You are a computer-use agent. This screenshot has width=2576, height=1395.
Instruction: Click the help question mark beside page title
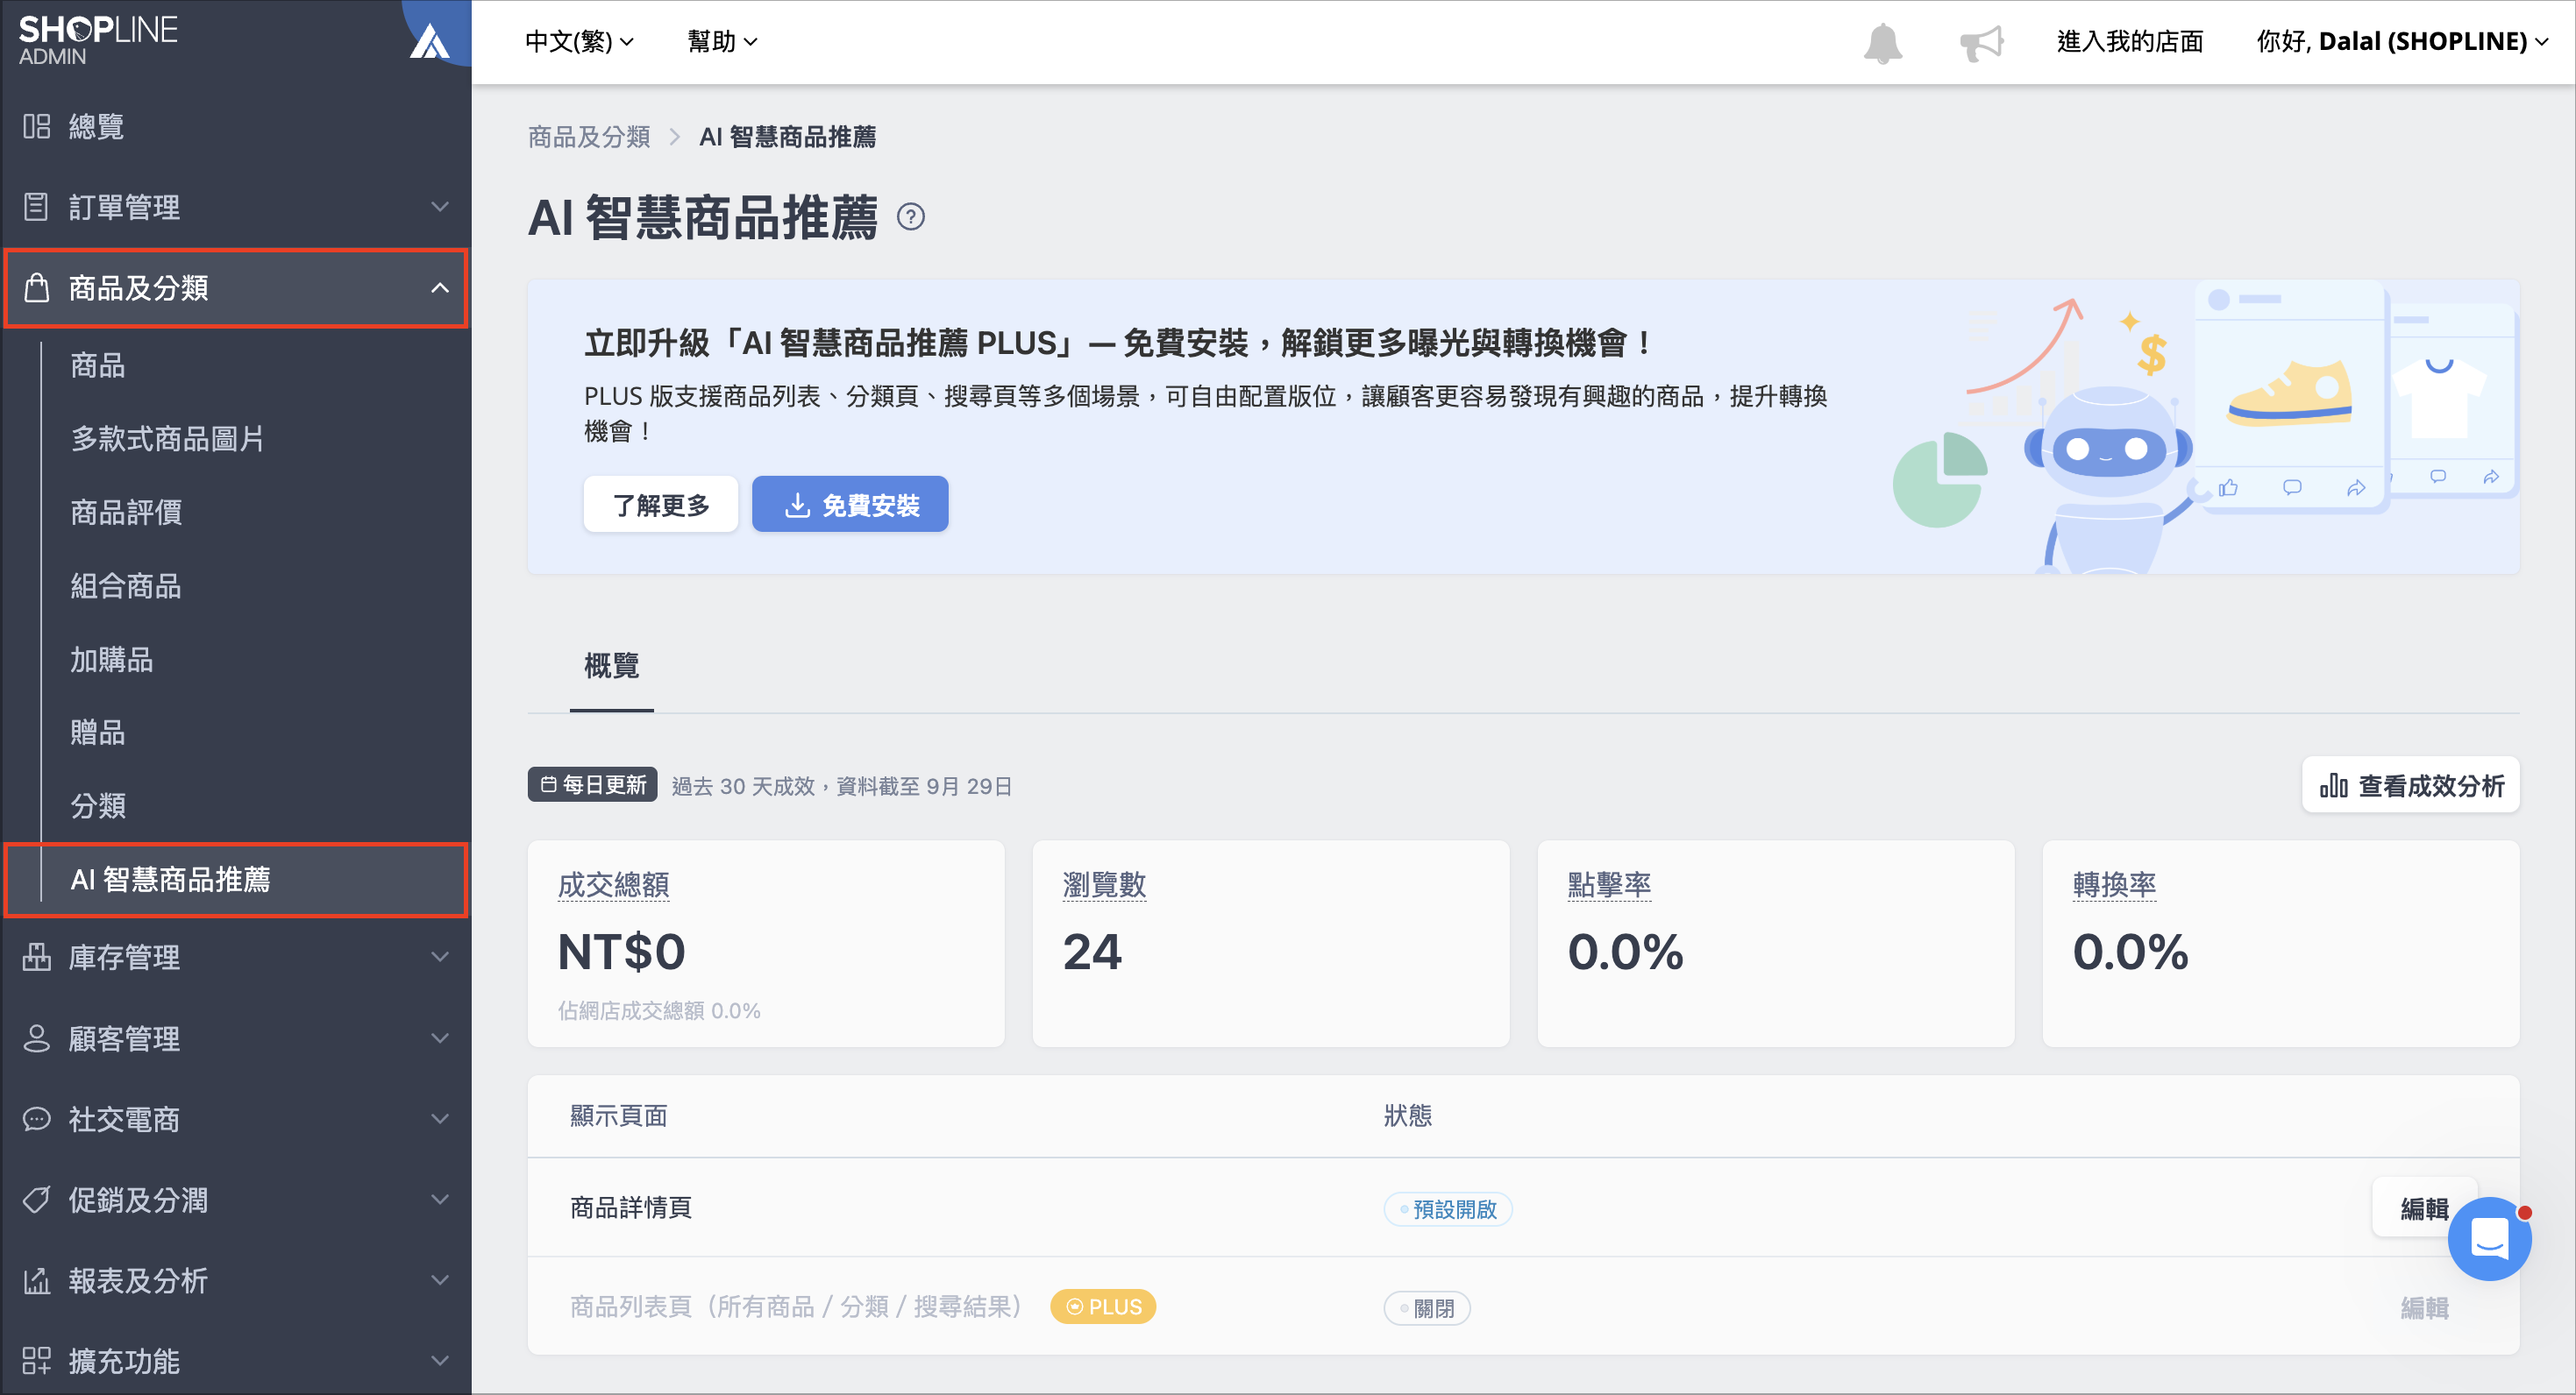tap(911, 216)
